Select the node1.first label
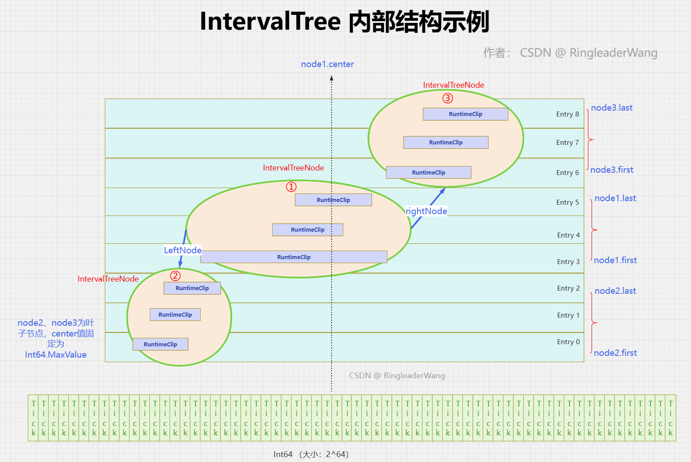 615,260
